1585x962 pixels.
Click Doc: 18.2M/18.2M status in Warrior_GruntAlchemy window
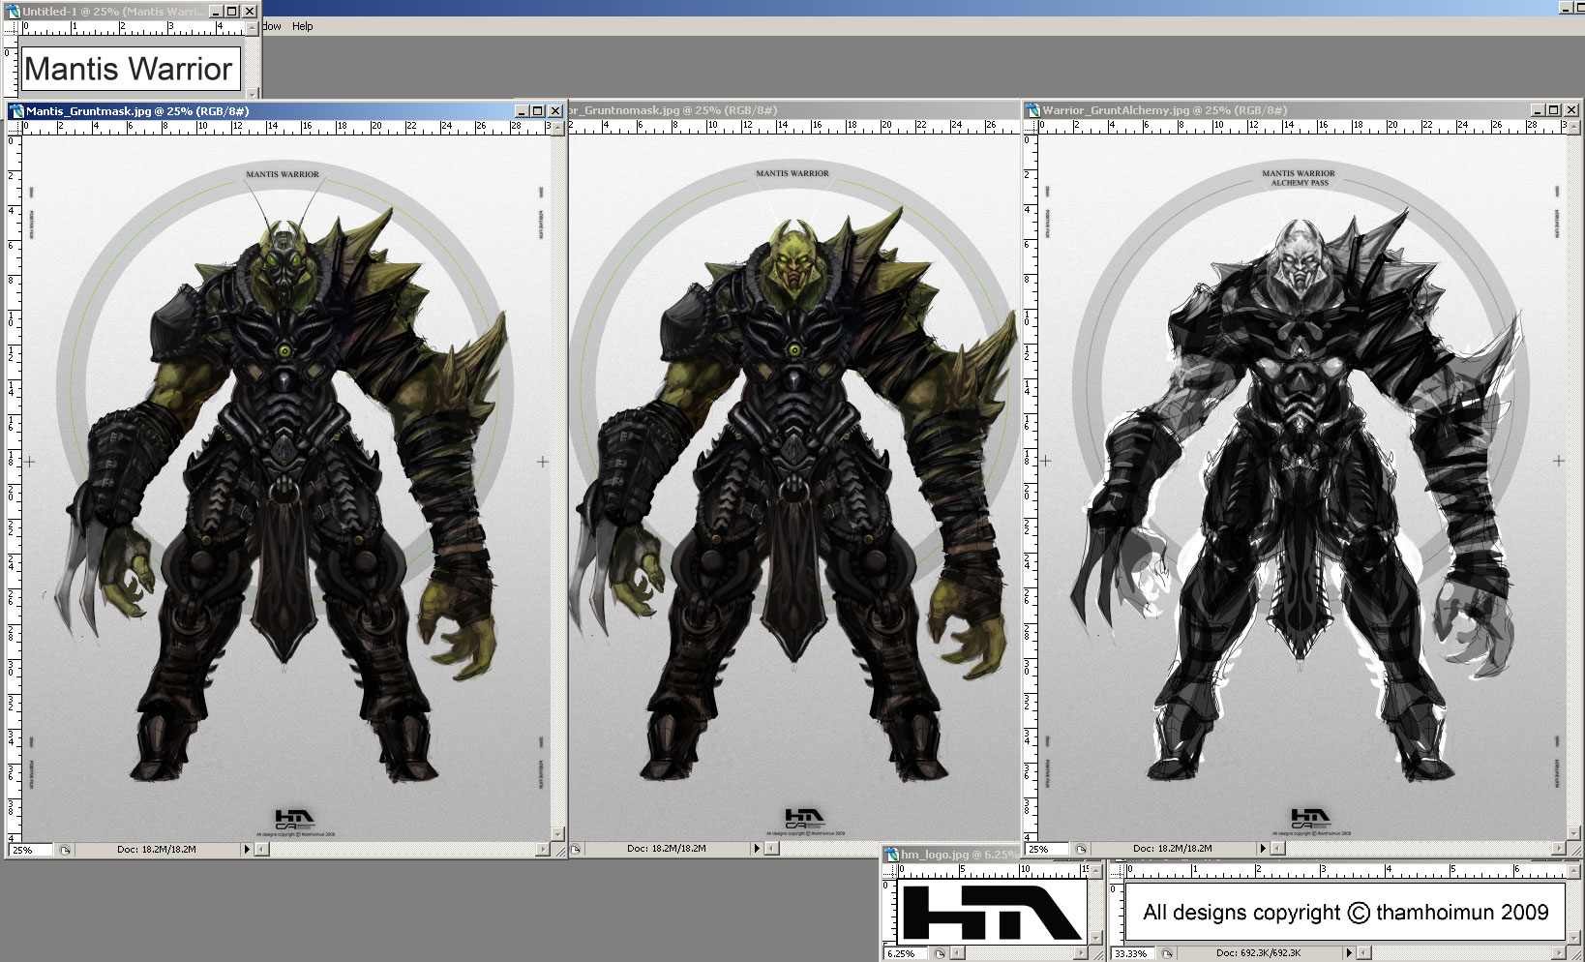[x=1173, y=849]
